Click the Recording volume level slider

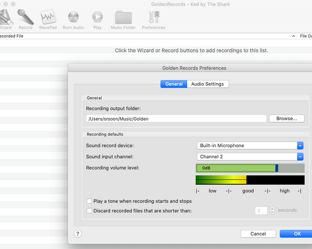pos(250,168)
